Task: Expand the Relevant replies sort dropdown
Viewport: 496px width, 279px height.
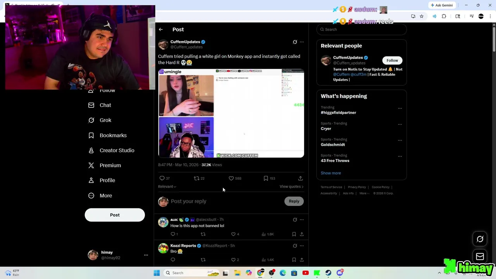Action: point(167,187)
